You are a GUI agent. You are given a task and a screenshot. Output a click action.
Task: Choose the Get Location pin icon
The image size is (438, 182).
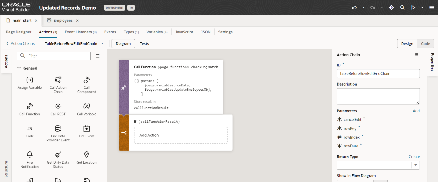click(86, 155)
